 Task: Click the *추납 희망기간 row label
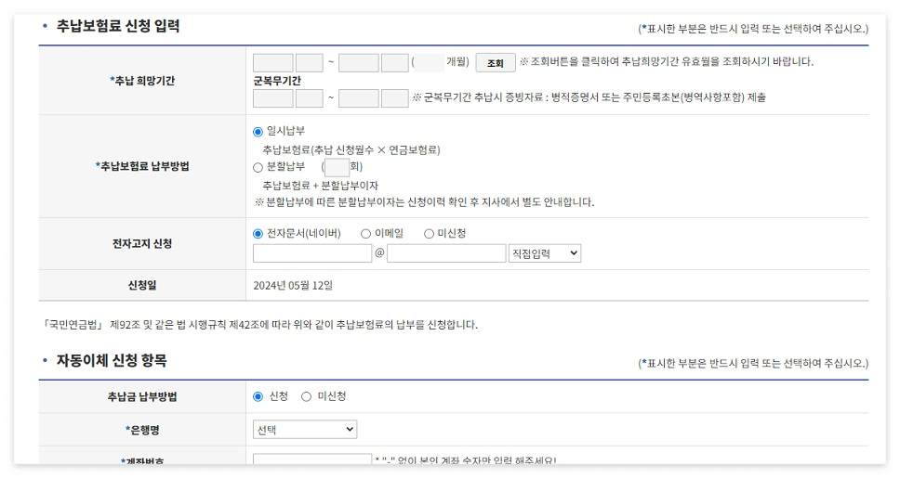(142, 81)
